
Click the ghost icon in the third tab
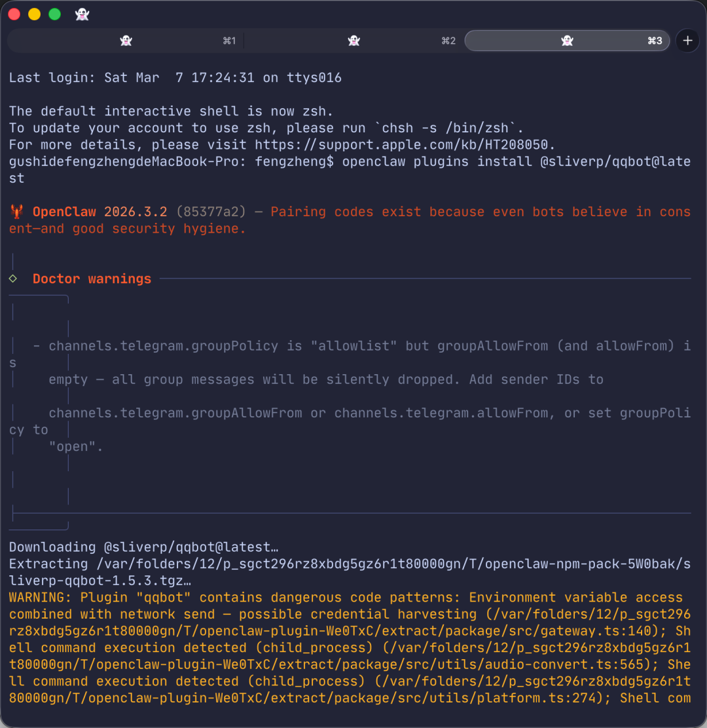coord(567,41)
